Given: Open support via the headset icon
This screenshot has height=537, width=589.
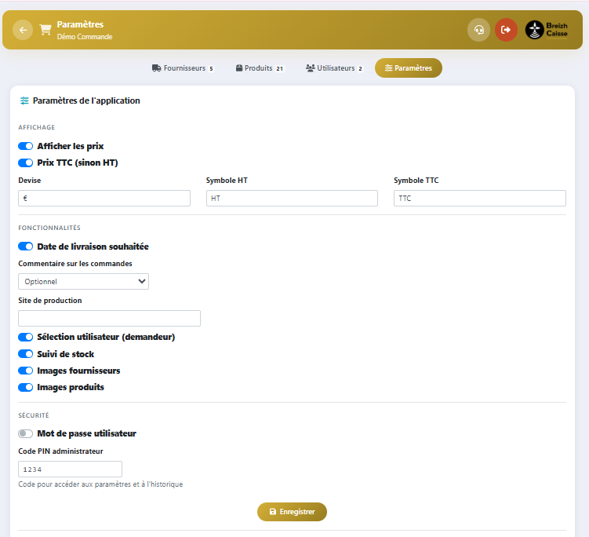Looking at the screenshot, I should pyautogui.click(x=478, y=30).
